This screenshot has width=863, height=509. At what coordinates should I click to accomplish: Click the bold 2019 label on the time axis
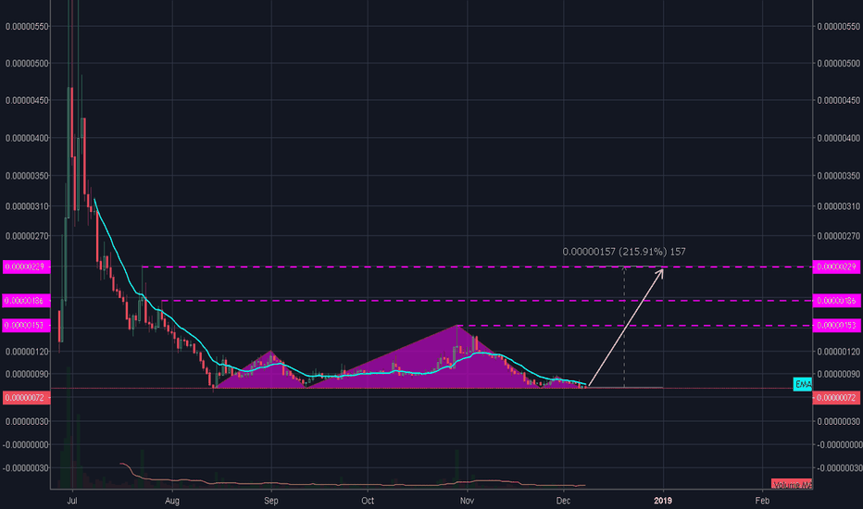663,500
